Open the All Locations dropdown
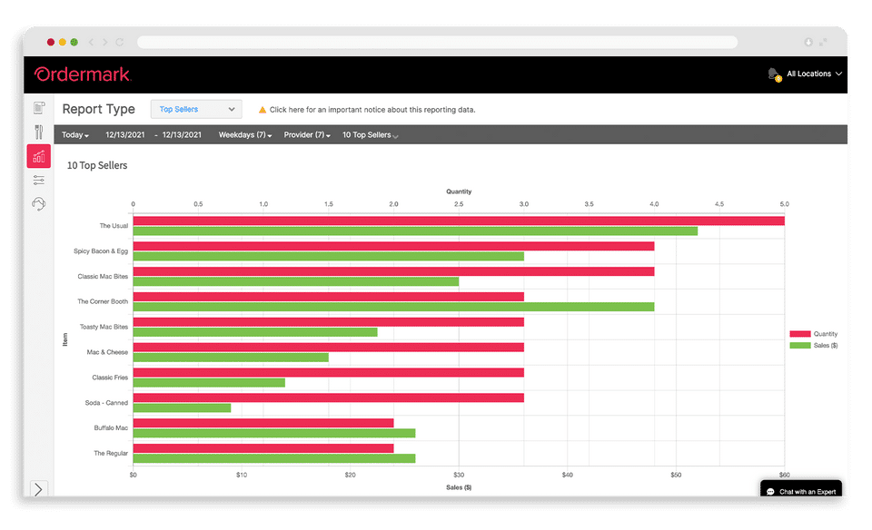The height and width of the screenshot is (530, 872). [x=814, y=74]
